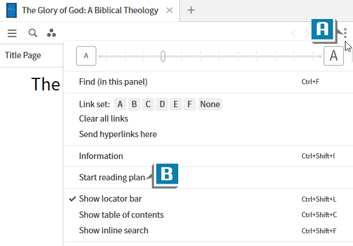353x246 pixels.
Task: Choose Start reading plan
Action: pyautogui.click(x=112, y=177)
